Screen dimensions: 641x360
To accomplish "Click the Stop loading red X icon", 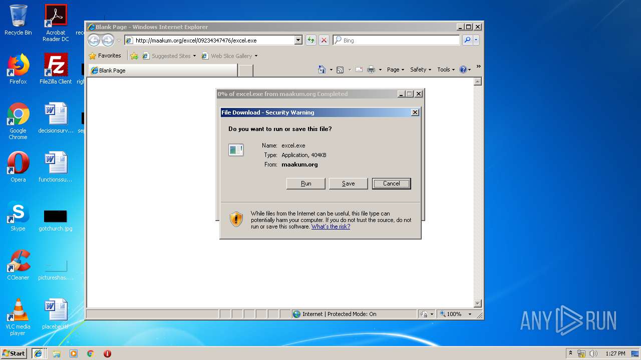I will (324, 40).
